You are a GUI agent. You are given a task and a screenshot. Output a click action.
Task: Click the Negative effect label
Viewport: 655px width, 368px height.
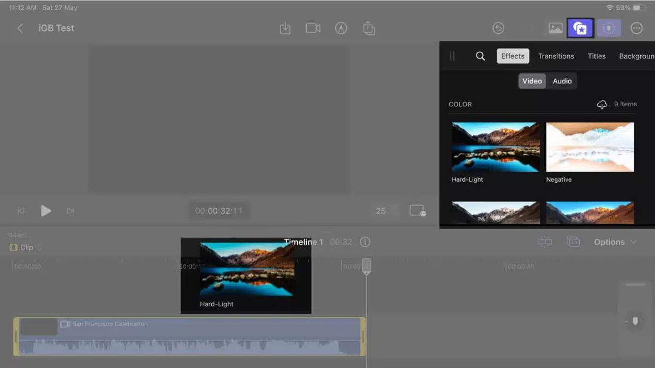(x=559, y=179)
